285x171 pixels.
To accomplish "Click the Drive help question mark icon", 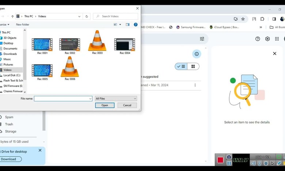I will coord(258,39).
